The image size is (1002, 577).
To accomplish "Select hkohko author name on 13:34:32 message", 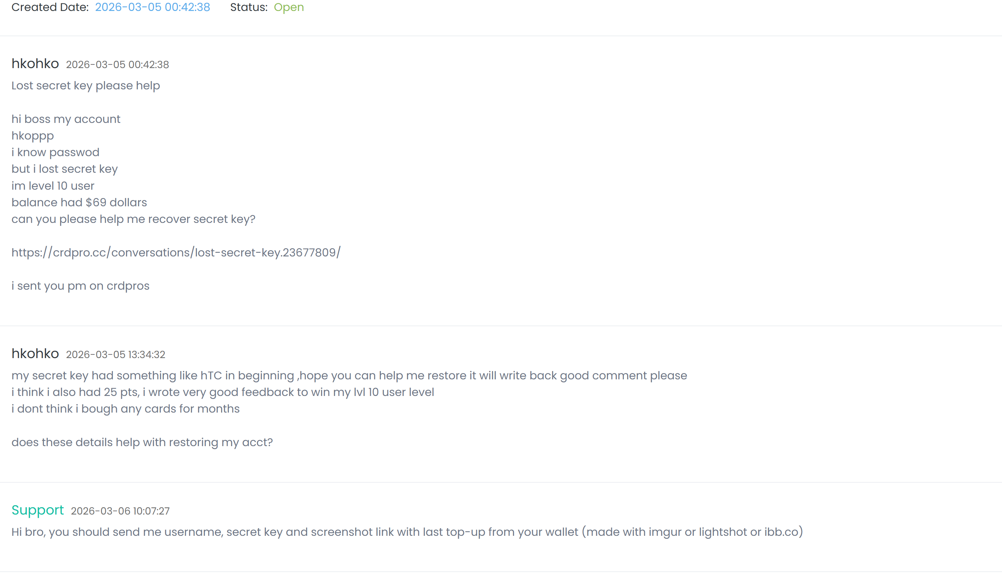I will coord(35,353).
